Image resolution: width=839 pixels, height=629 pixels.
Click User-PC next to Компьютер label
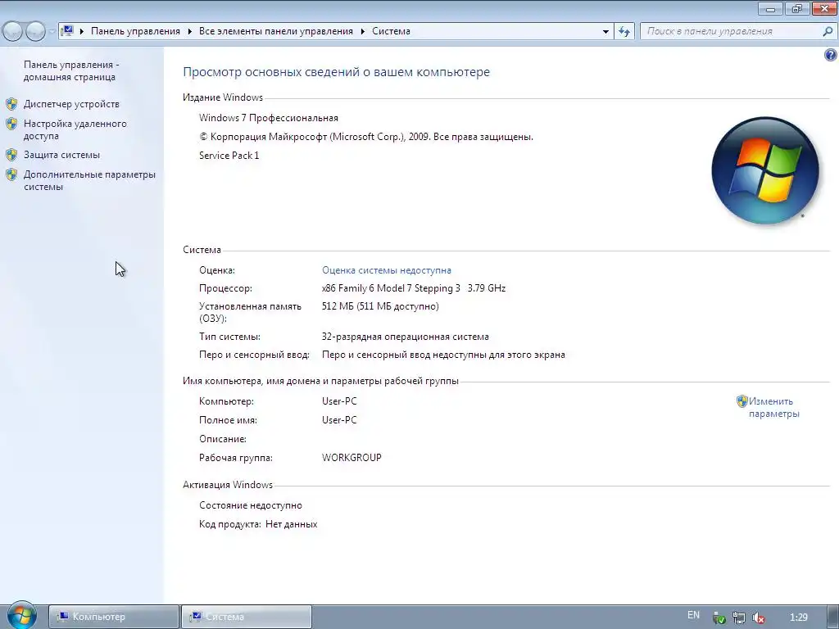pyautogui.click(x=339, y=401)
